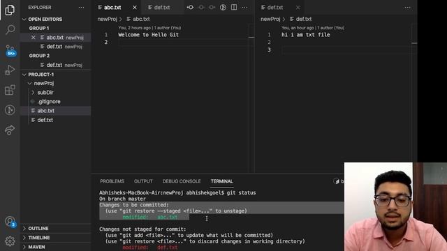Open the Explorer view in activity bar
447x251 pixels.
click(x=10, y=10)
